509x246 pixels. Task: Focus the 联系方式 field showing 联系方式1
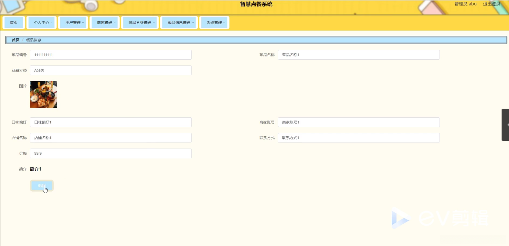(x=359, y=138)
